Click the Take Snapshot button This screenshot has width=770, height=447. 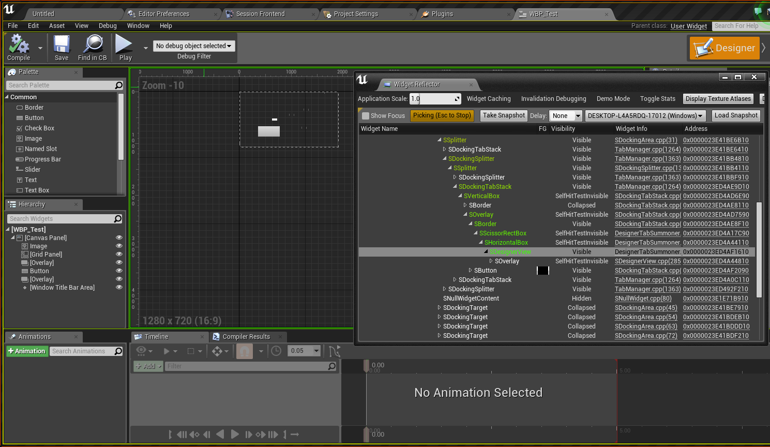click(504, 115)
